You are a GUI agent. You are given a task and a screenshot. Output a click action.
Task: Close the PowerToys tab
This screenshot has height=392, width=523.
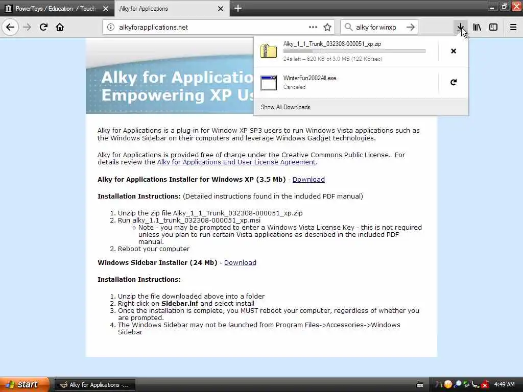[x=106, y=9]
